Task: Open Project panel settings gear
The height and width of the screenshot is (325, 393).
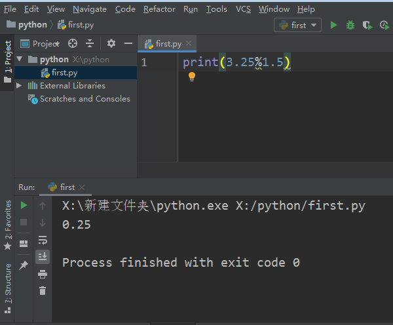Action: coord(111,43)
